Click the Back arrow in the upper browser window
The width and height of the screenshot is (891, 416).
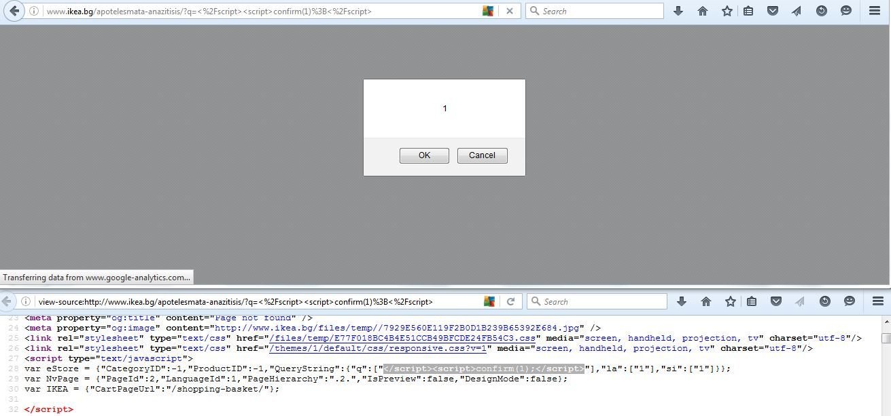[x=14, y=11]
